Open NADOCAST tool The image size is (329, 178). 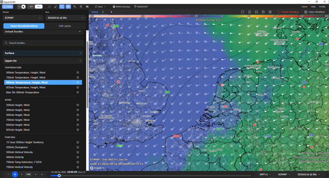[141, 7]
